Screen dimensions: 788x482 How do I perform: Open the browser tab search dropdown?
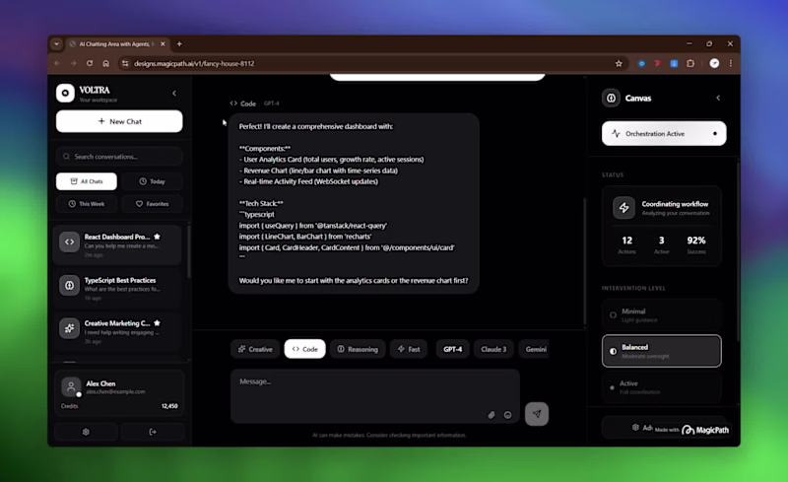tap(56, 43)
